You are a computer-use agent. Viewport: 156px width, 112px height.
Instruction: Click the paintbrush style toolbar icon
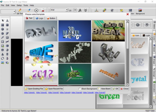29,10
